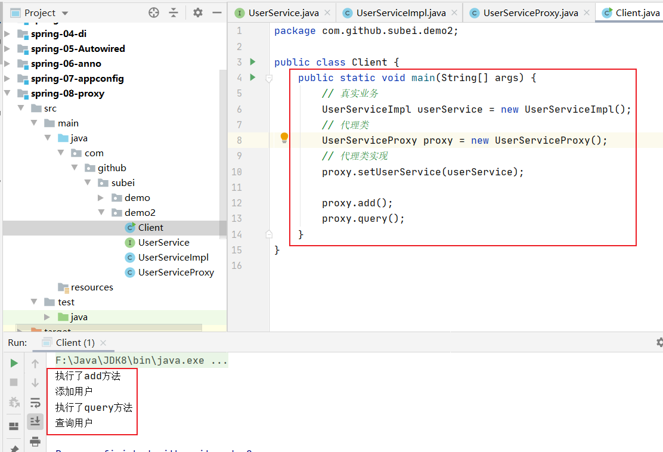Click the Print icon in Run toolbar

coord(35,441)
